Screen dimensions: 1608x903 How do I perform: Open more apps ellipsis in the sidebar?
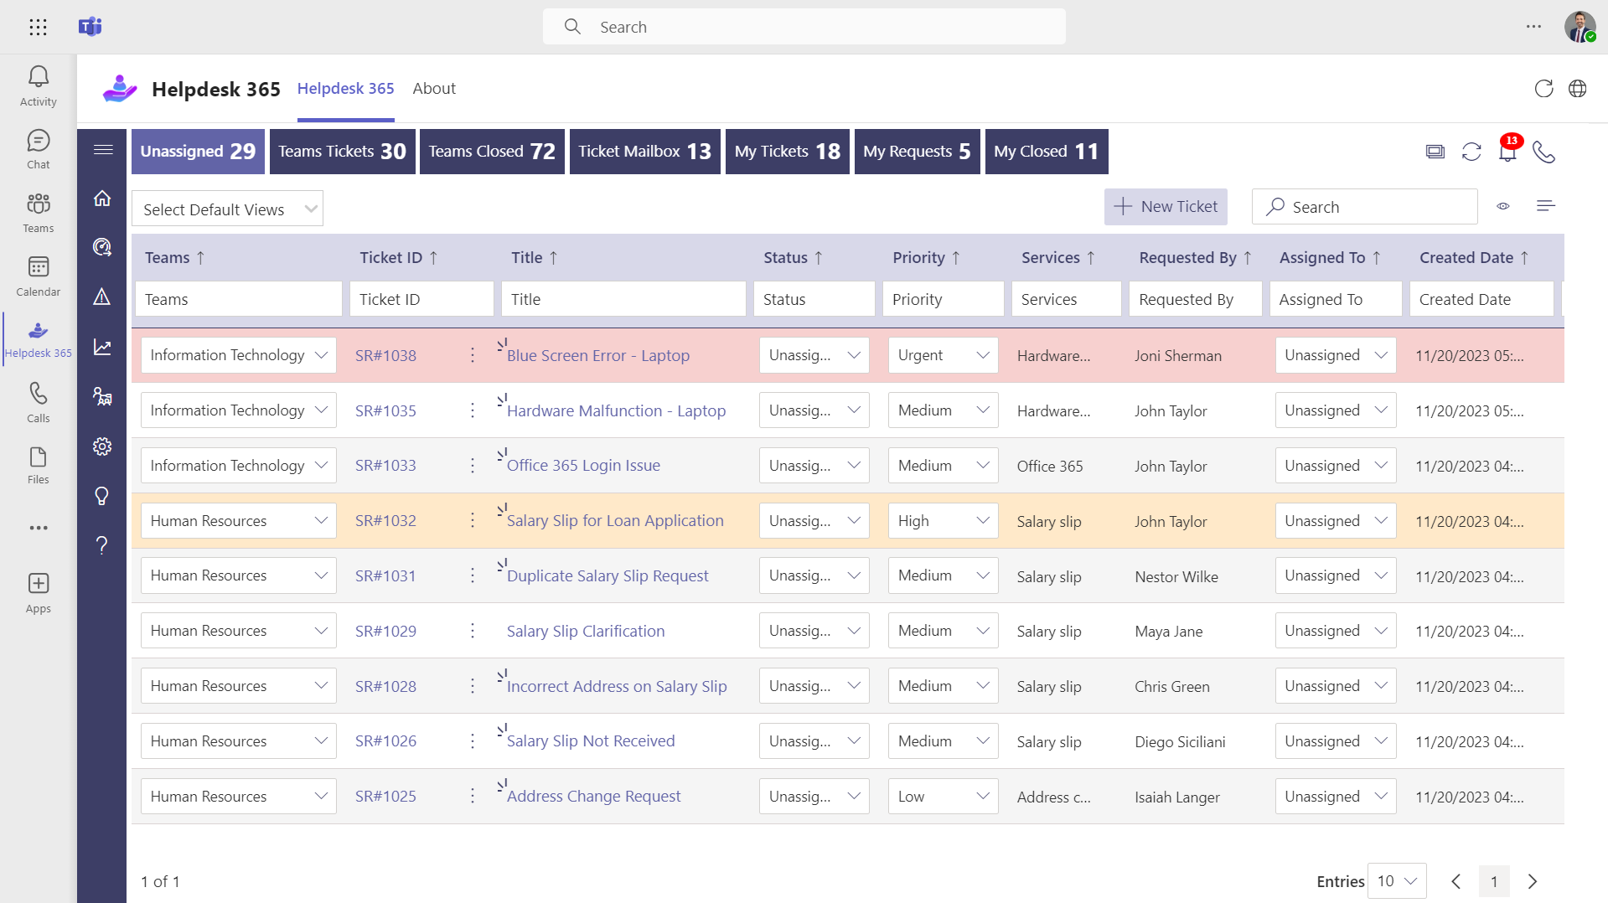[39, 528]
